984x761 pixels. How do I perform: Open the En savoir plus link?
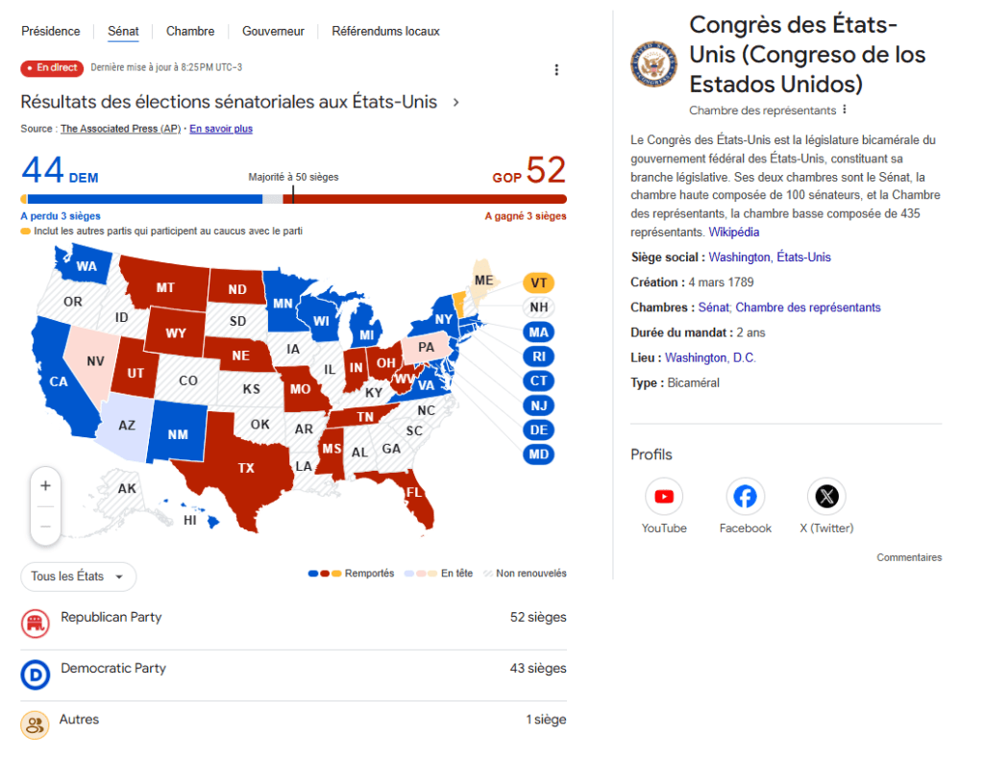point(221,129)
